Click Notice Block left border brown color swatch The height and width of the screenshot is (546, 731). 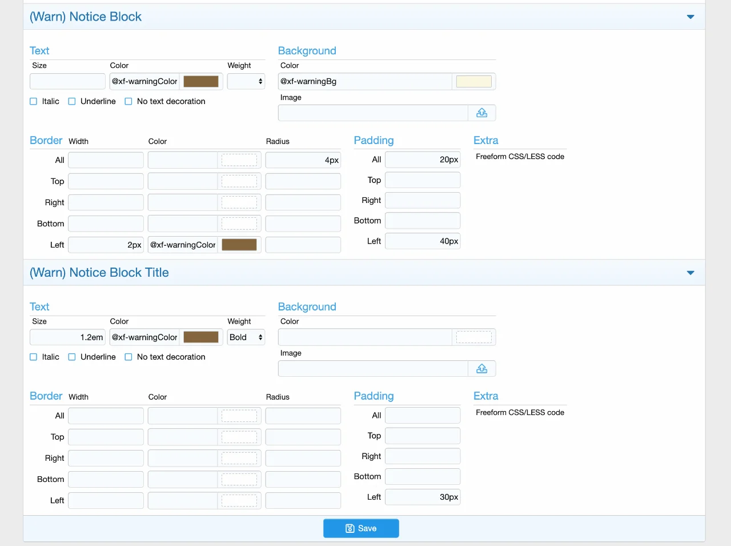[x=239, y=245]
